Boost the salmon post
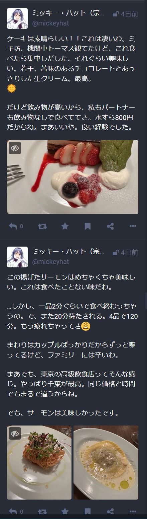The width and height of the screenshot is (147, 519). coord(42,512)
